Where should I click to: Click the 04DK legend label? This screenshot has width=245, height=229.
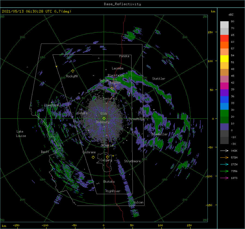point(234,151)
